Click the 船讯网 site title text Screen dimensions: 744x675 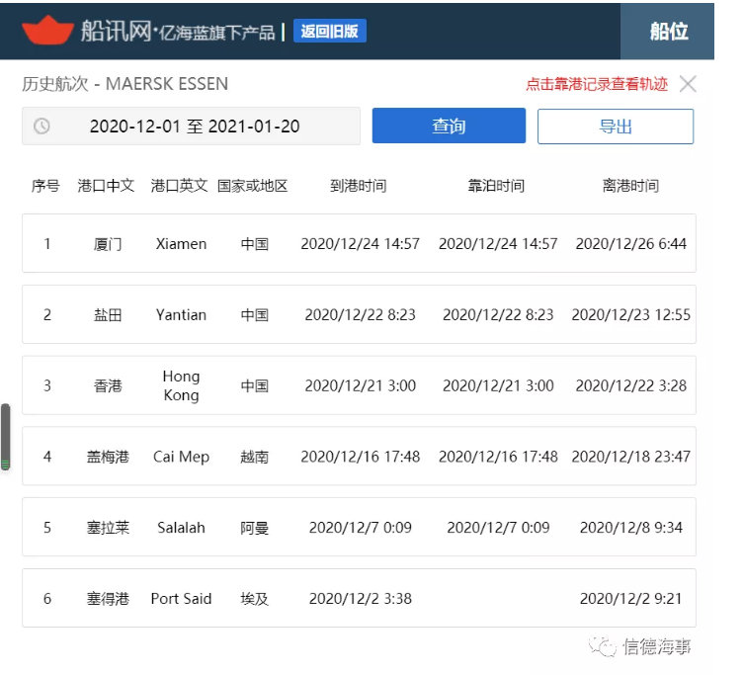(117, 32)
